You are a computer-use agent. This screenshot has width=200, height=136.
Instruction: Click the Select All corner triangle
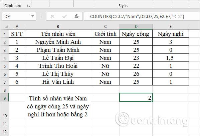(x=6, y=27)
